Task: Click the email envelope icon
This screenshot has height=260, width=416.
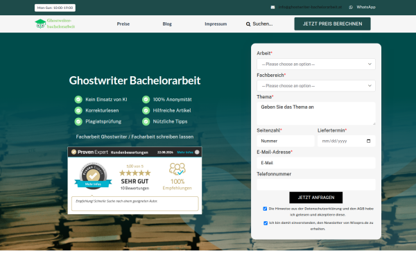Action: [272, 7]
